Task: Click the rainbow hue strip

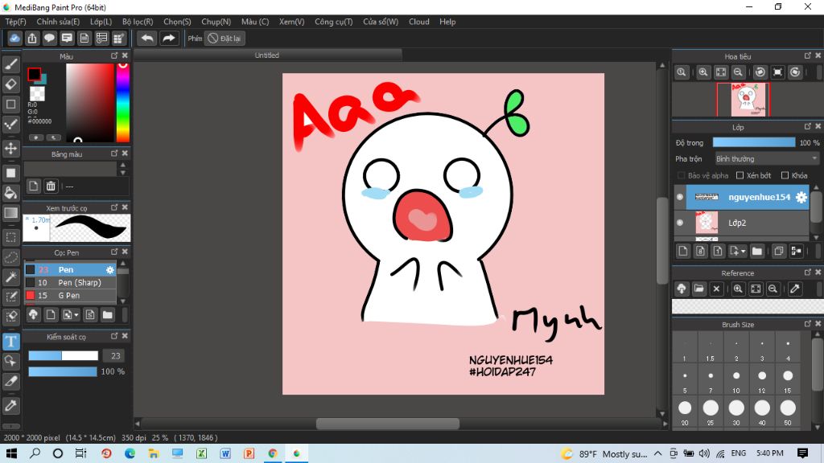Action: (x=123, y=102)
